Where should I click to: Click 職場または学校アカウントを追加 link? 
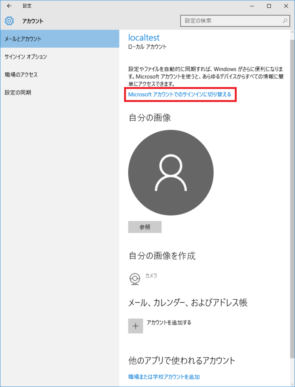(164, 377)
